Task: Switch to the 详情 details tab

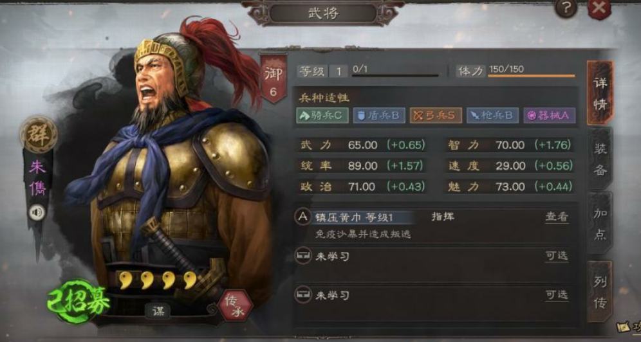Action: 600,93
